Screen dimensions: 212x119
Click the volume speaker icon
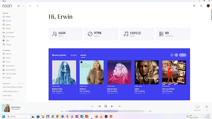[x=206, y=107]
